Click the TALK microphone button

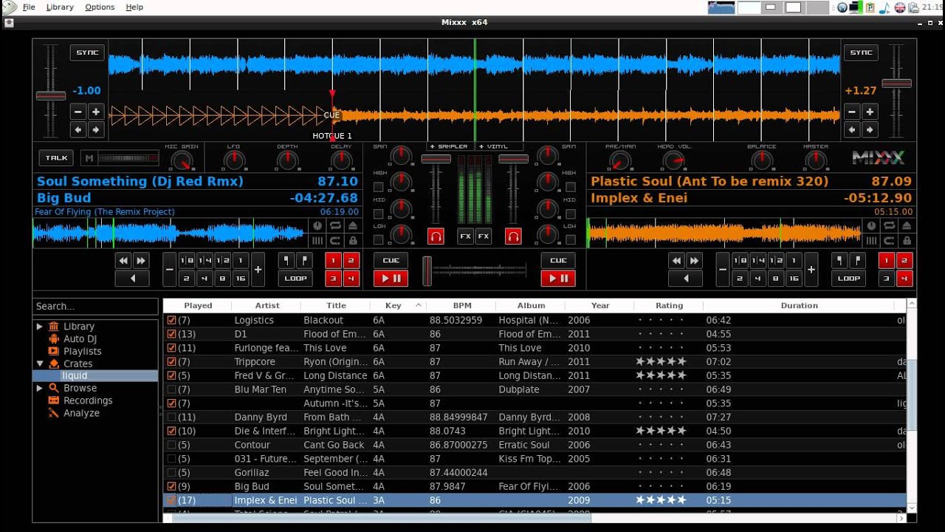pos(57,157)
